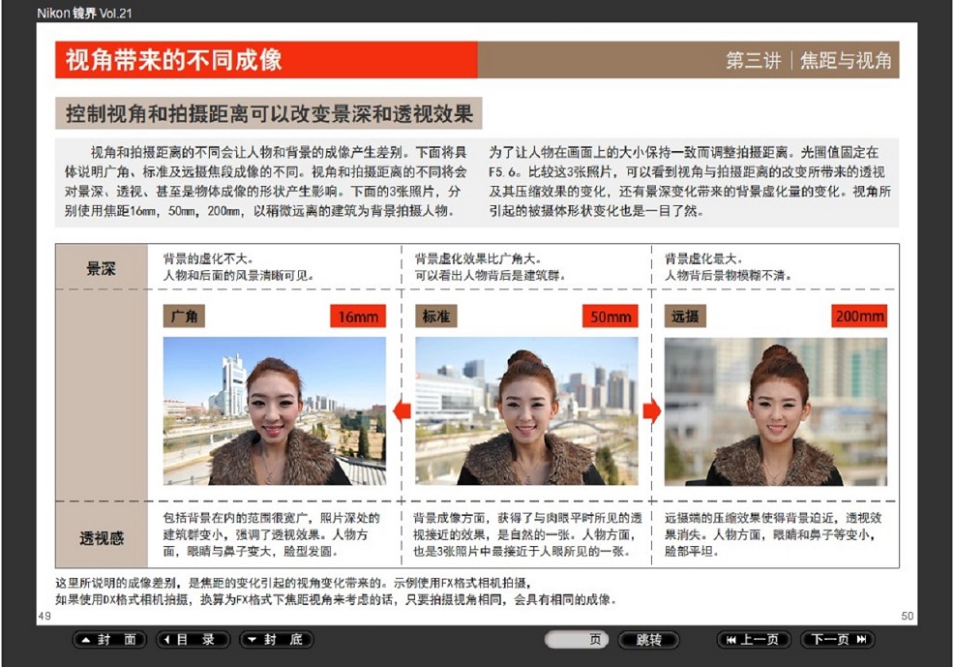Screen dimensions: 954x667
Task: Select the red 50mm focal length label
Action: 610,317
